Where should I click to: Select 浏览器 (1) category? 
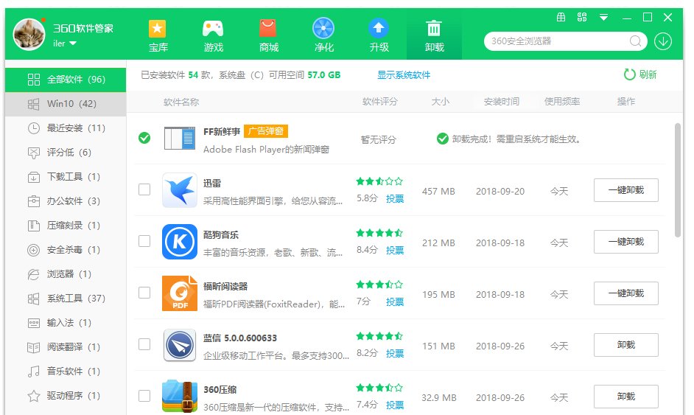66,275
